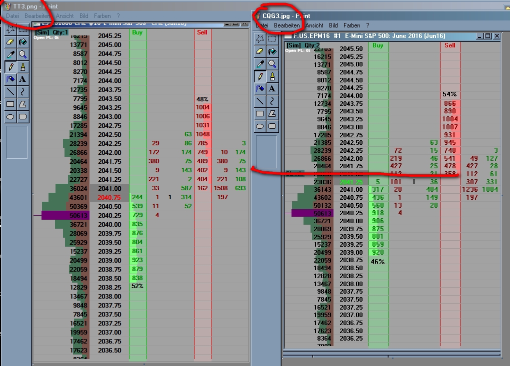The image size is (510, 366).
Task: Select the Line tool in CQG3.jpg Paint
Action: pyautogui.click(x=260, y=101)
